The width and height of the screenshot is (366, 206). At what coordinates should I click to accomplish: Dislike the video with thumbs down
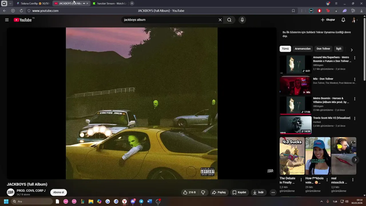click(203, 192)
